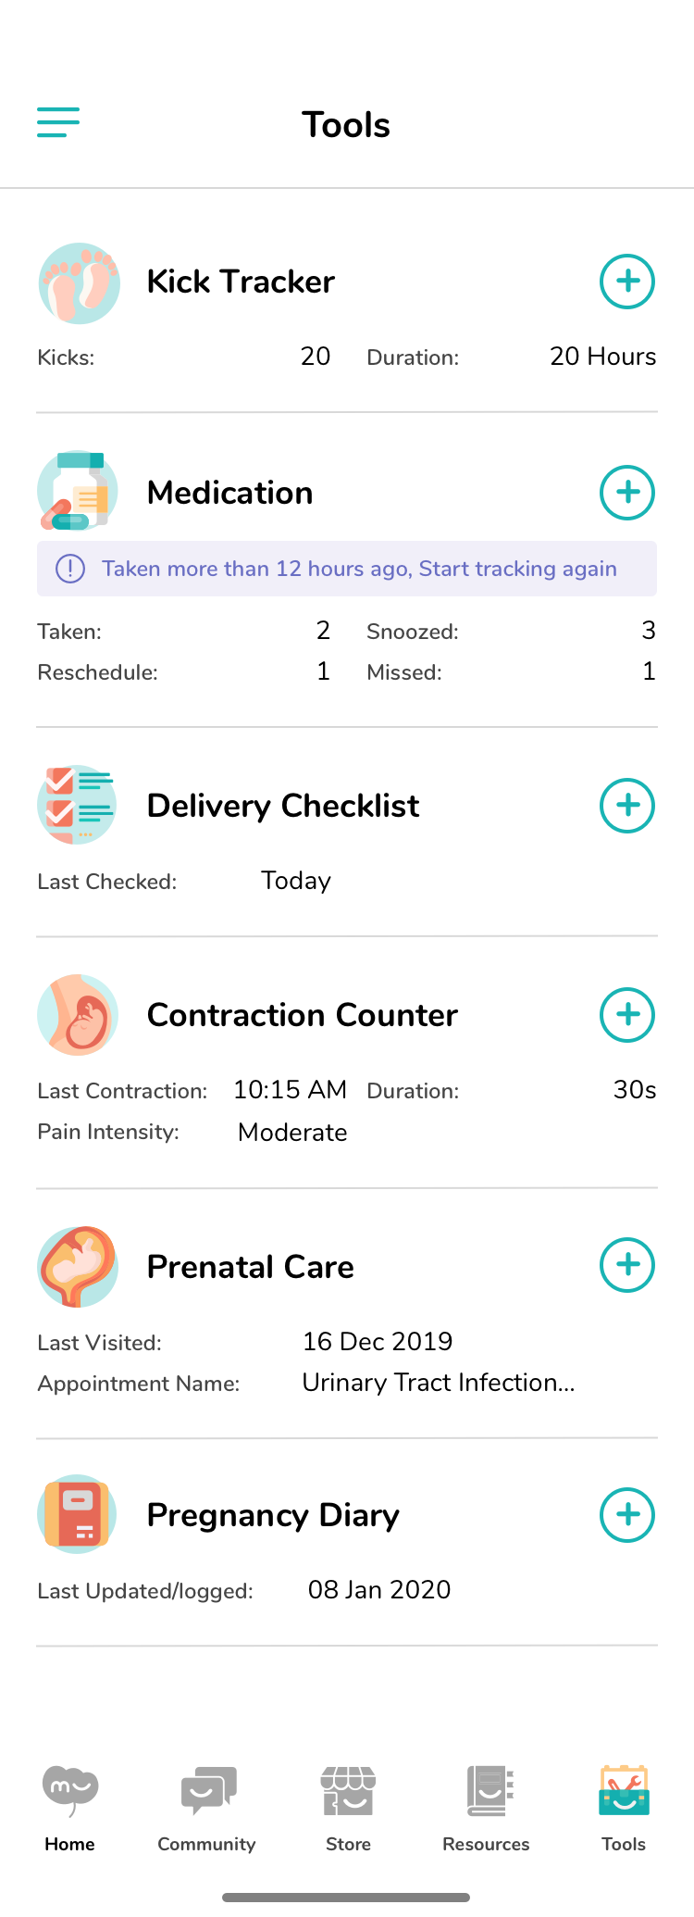Viewport: 694px width, 1917px height.
Task: Start a new Contraction Counter entry
Action: [x=627, y=1015]
